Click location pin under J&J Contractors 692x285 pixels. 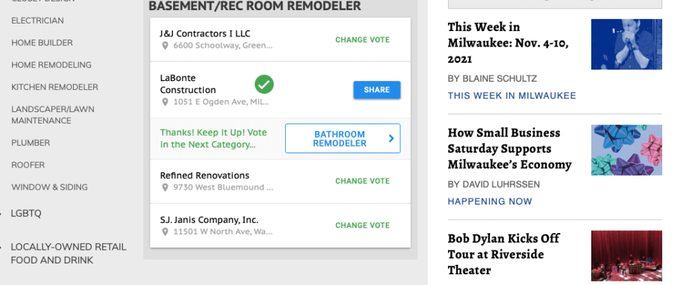pyautogui.click(x=164, y=46)
